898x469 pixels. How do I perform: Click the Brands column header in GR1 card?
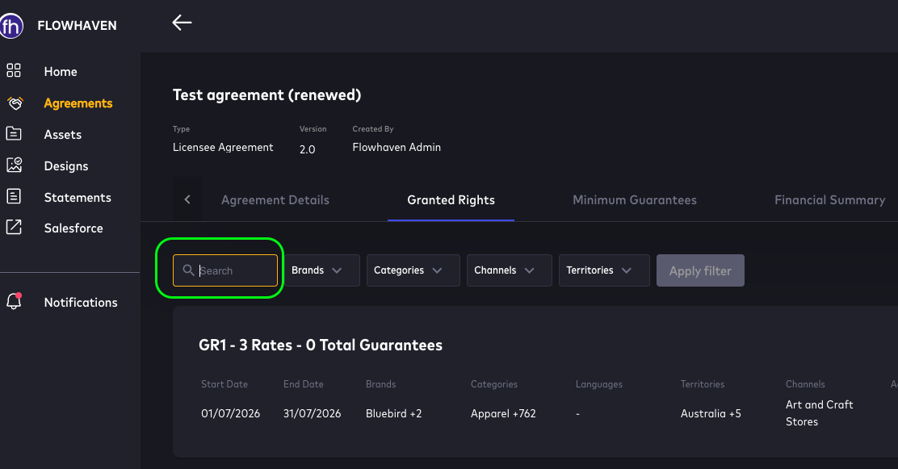click(381, 384)
